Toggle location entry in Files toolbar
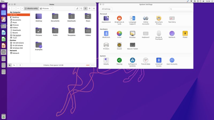The height and width of the screenshot is (120, 214). [77, 9]
